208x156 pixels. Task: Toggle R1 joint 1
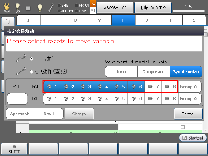[52, 99]
